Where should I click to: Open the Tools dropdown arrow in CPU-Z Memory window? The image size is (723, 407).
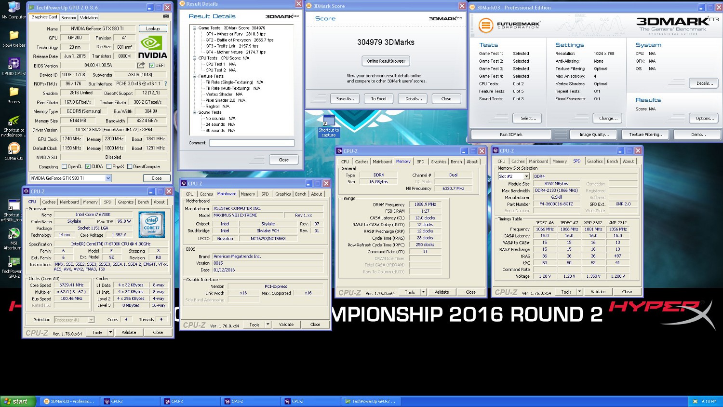point(423,292)
